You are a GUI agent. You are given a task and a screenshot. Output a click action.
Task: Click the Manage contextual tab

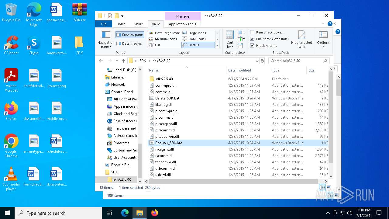(183, 16)
